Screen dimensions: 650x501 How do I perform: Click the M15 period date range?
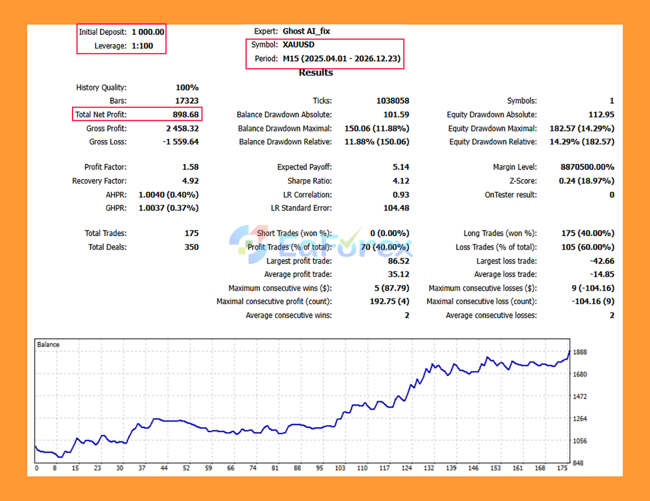pyautogui.click(x=341, y=58)
